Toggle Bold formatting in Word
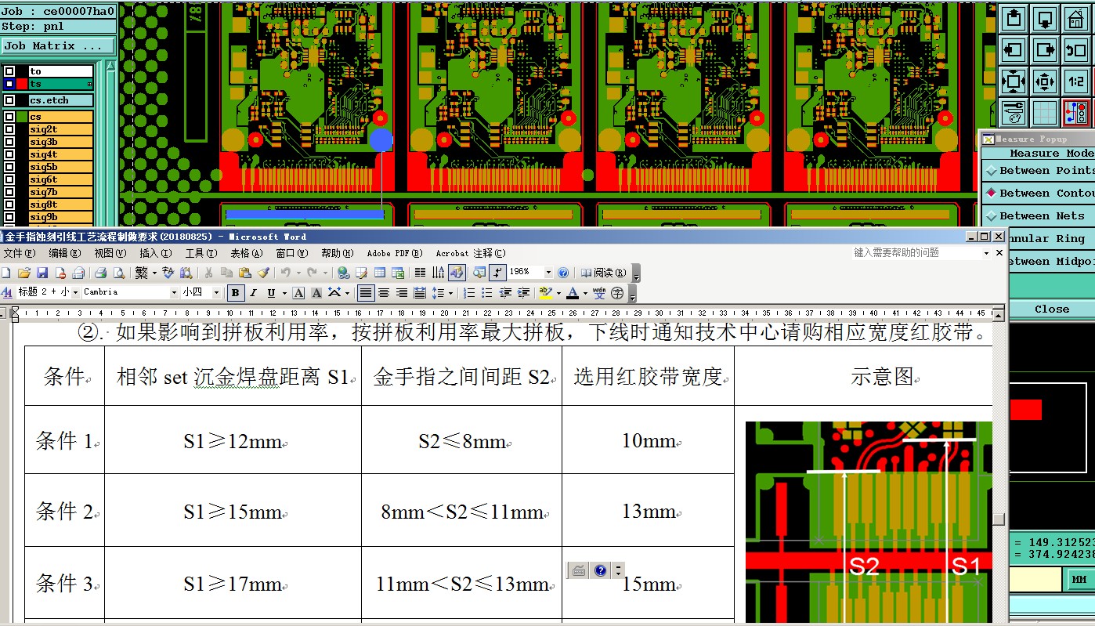Image resolution: width=1095 pixels, height=626 pixels. coord(235,293)
